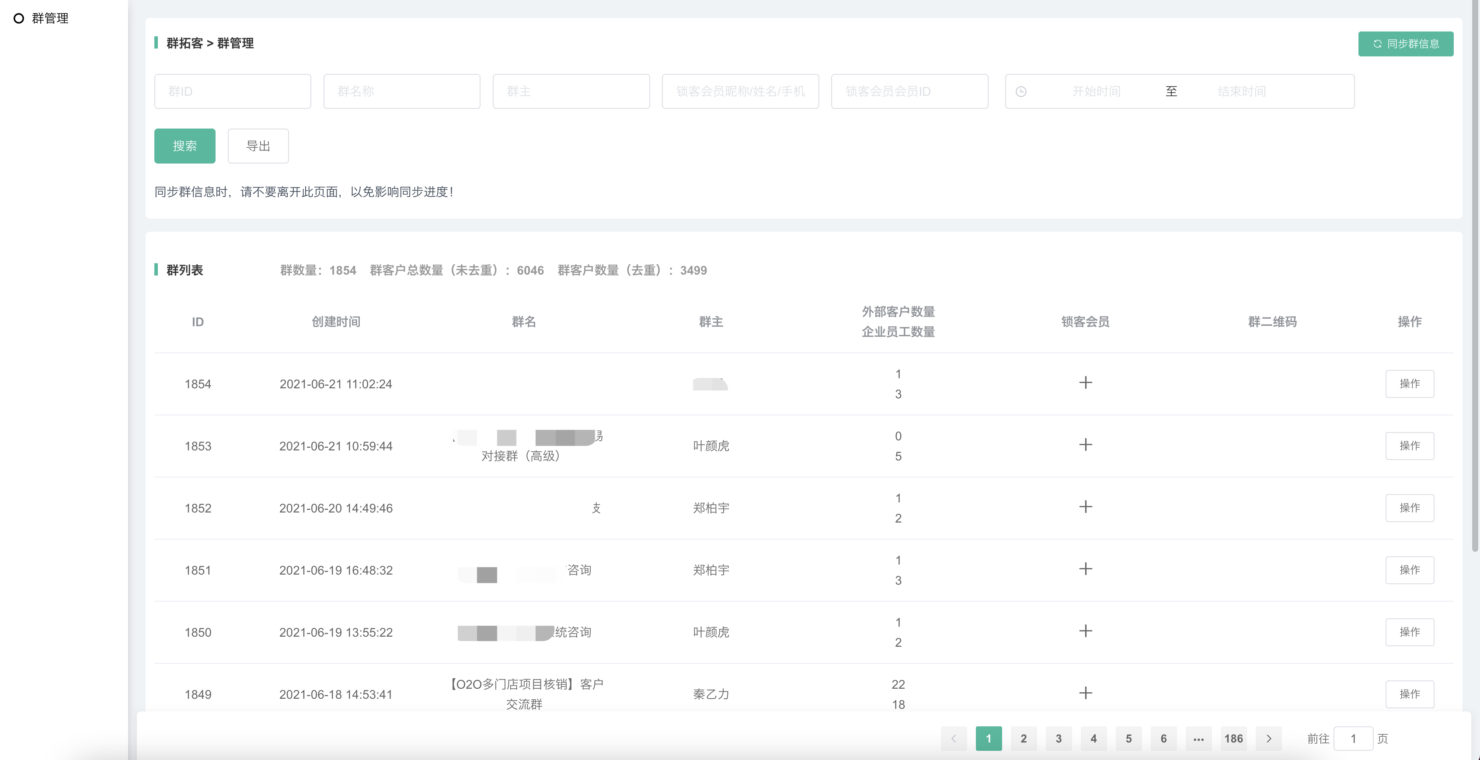Click the 群二维码 column header
Viewport: 1480px width, 760px height.
tap(1272, 322)
